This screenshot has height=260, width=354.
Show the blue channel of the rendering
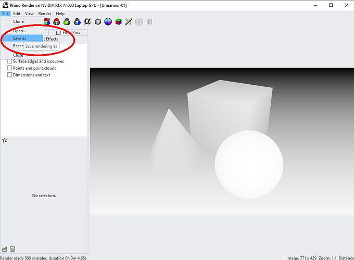click(77, 22)
